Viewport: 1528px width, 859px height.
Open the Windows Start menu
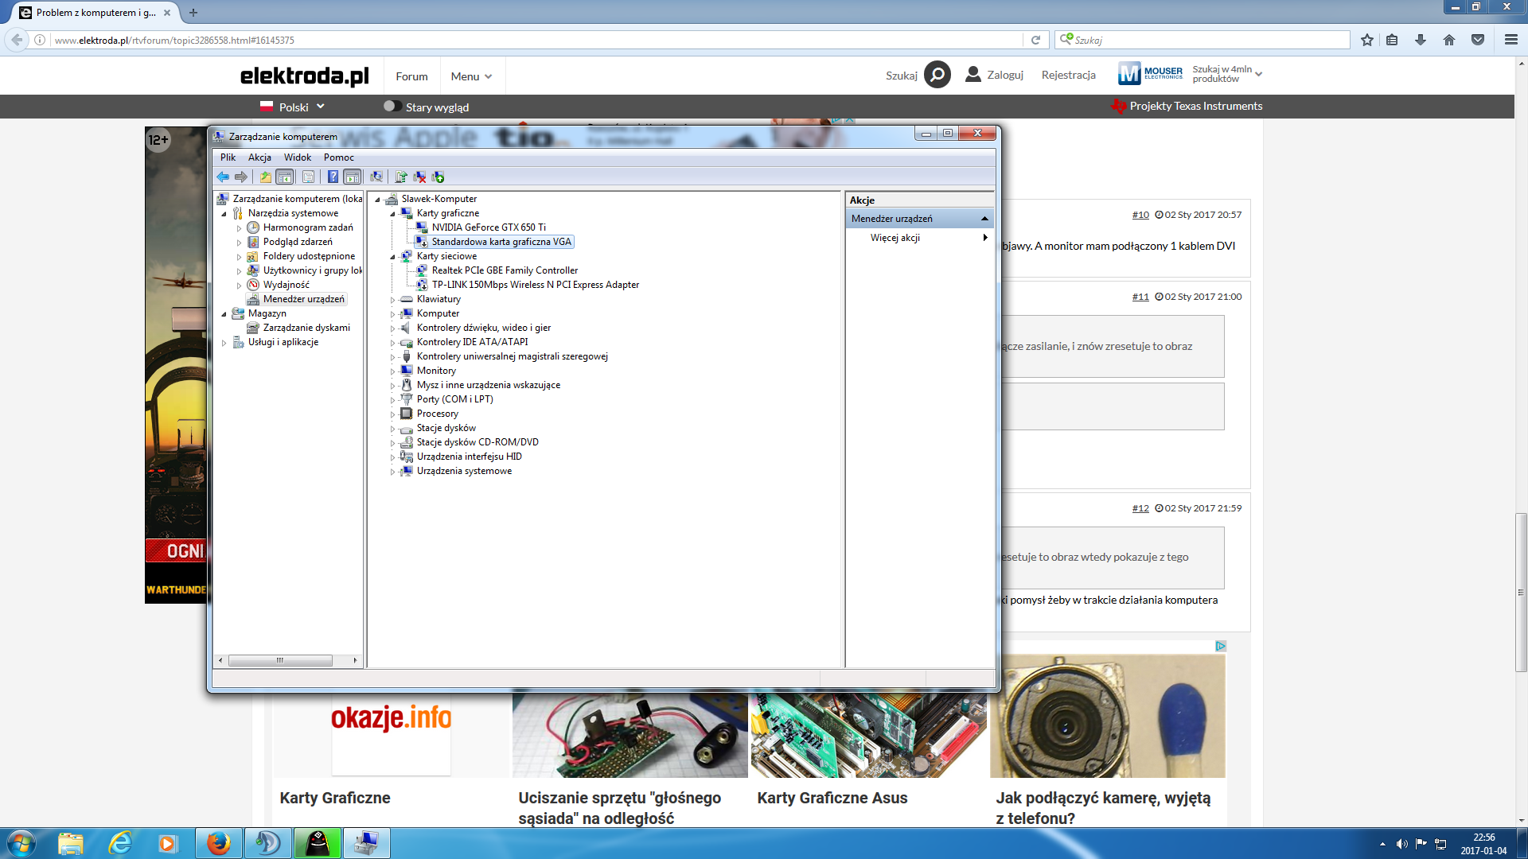click(x=21, y=843)
